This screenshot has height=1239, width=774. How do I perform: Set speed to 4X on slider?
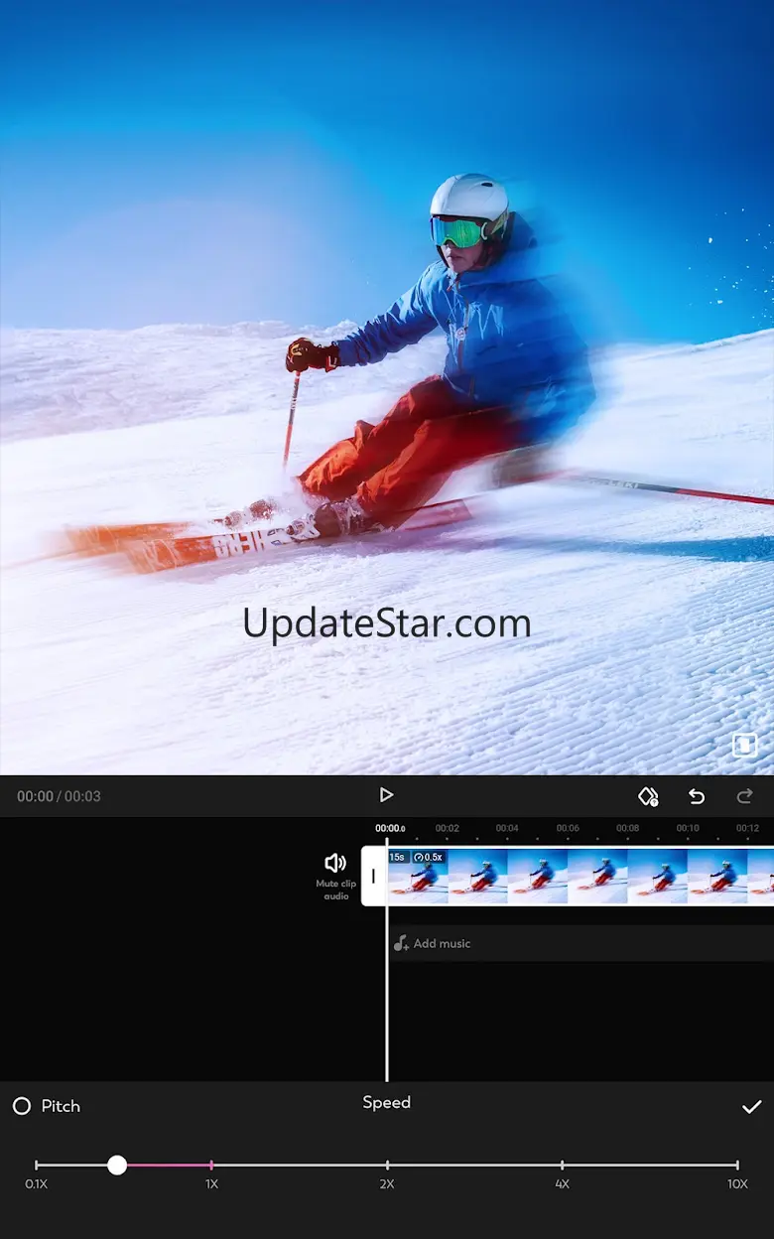[562, 1165]
